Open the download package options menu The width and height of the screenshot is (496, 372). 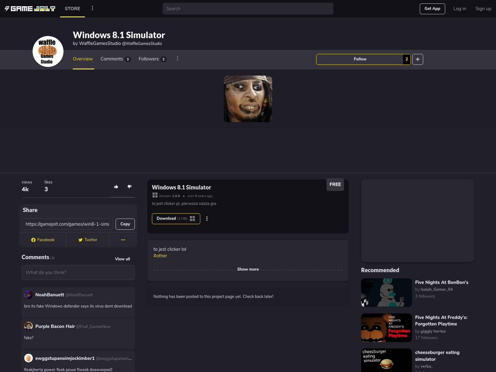coord(207,219)
